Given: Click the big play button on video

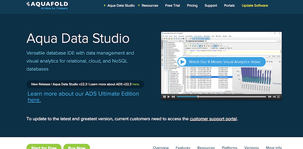Looking at the screenshot, I should click(x=182, y=62).
